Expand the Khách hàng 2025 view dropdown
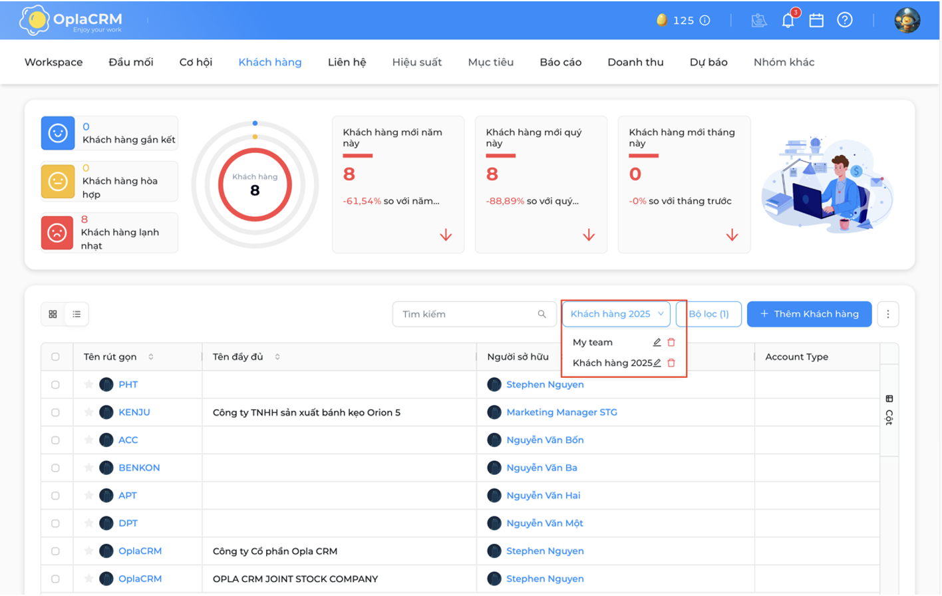 (x=617, y=314)
